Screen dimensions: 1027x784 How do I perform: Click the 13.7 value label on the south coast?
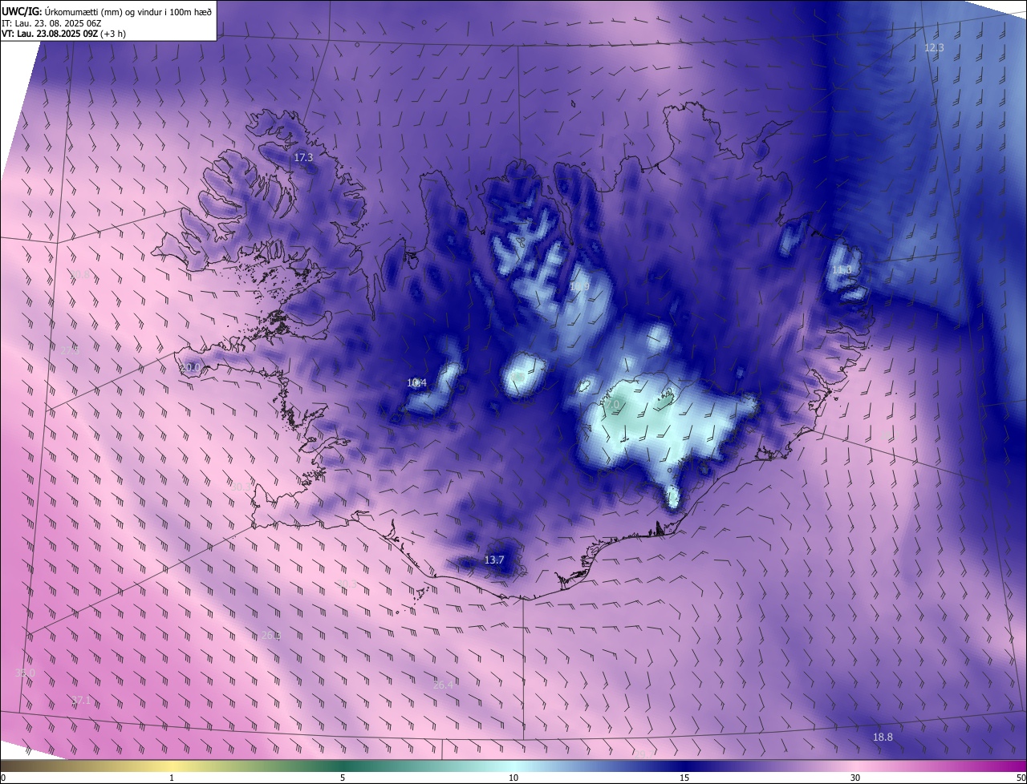tap(494, 560)
